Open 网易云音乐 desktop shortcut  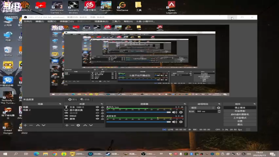90,7
